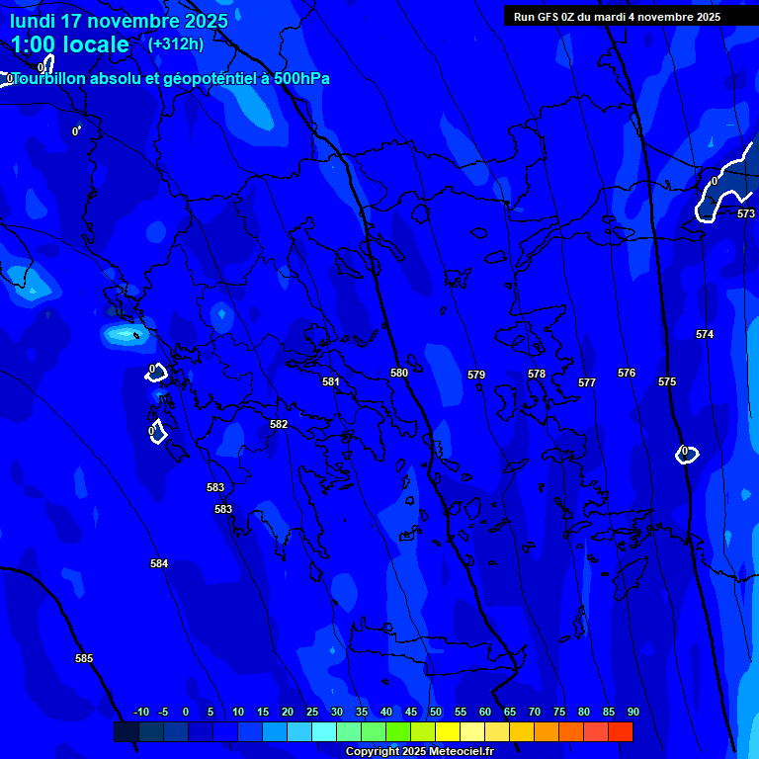Click the date title lundi 17 novembre 2025
The height and width of the screenshot is (759, 759).
pos(119,21)
